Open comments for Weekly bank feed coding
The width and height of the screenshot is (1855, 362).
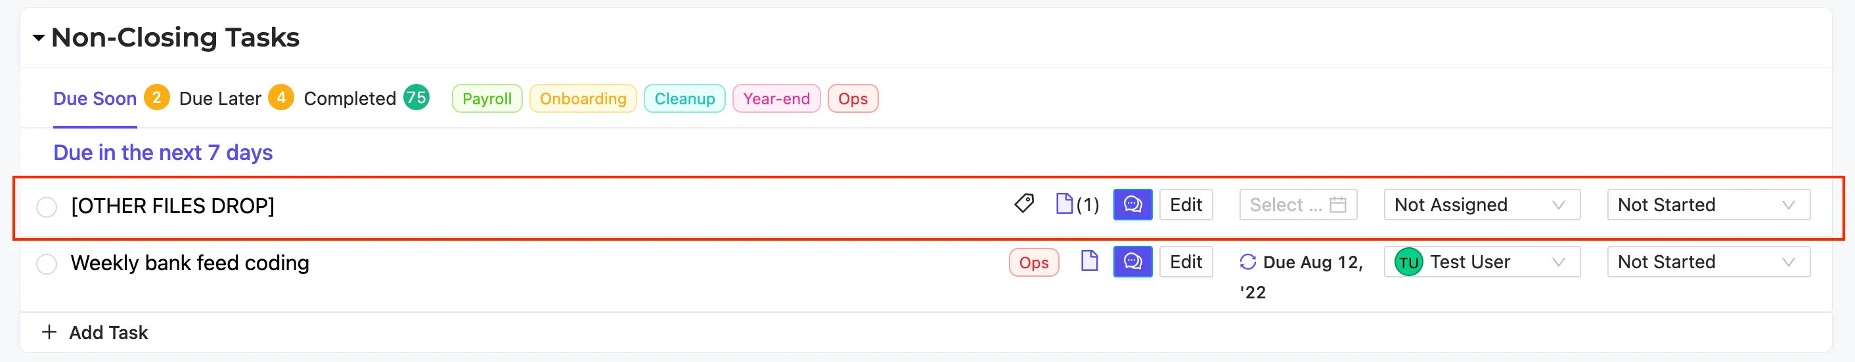click(x=1132, y=262)
